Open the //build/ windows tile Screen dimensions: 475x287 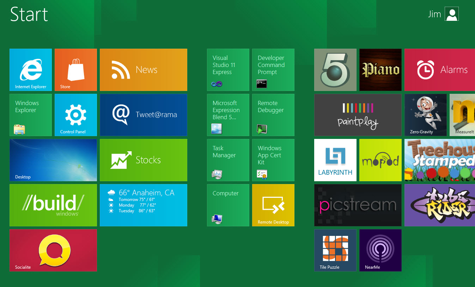[53, 205]
